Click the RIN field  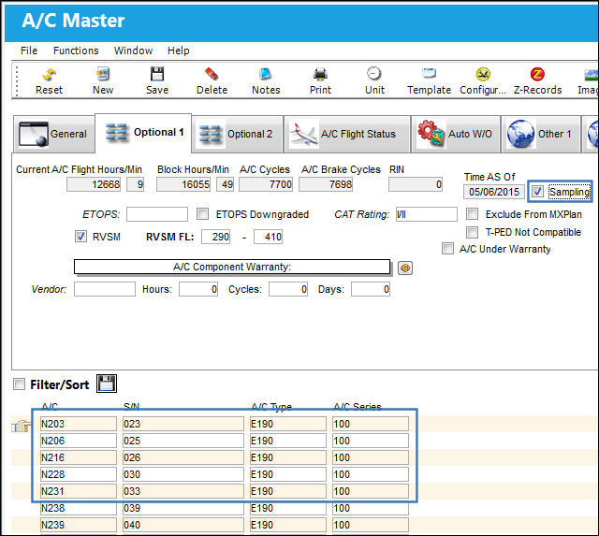click(x=416, y=184)
